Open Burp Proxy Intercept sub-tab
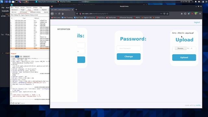The height and width of the screenshot is (117, 208). pyautogui.click(x=14, y=12)
